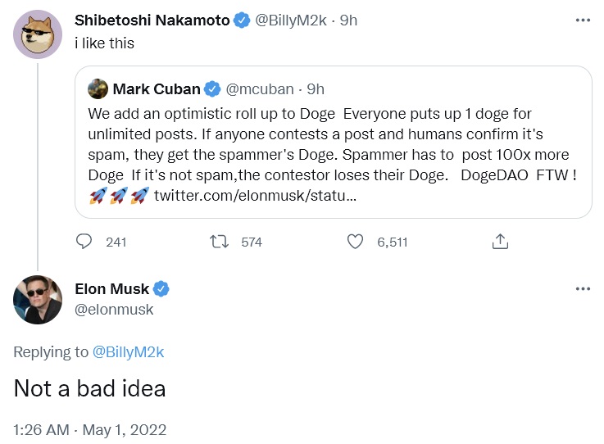
Task: Click the reply speech bubble icon
Action: click(84, 242)
